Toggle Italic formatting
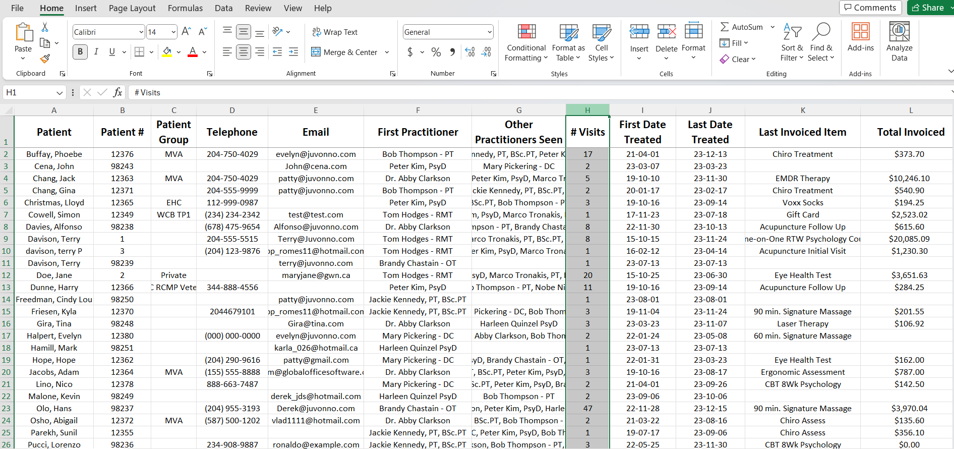The image size is (954, 449). pos(96,52)
